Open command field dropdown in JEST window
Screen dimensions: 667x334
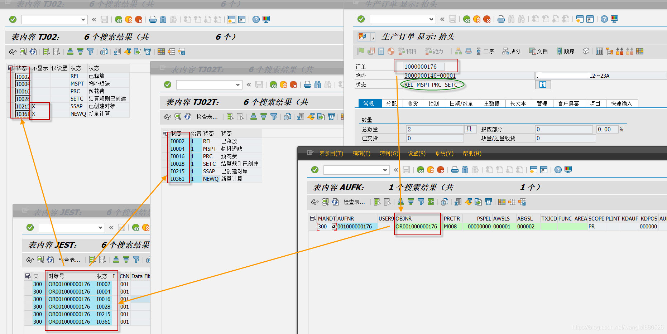tap(100, 228)
